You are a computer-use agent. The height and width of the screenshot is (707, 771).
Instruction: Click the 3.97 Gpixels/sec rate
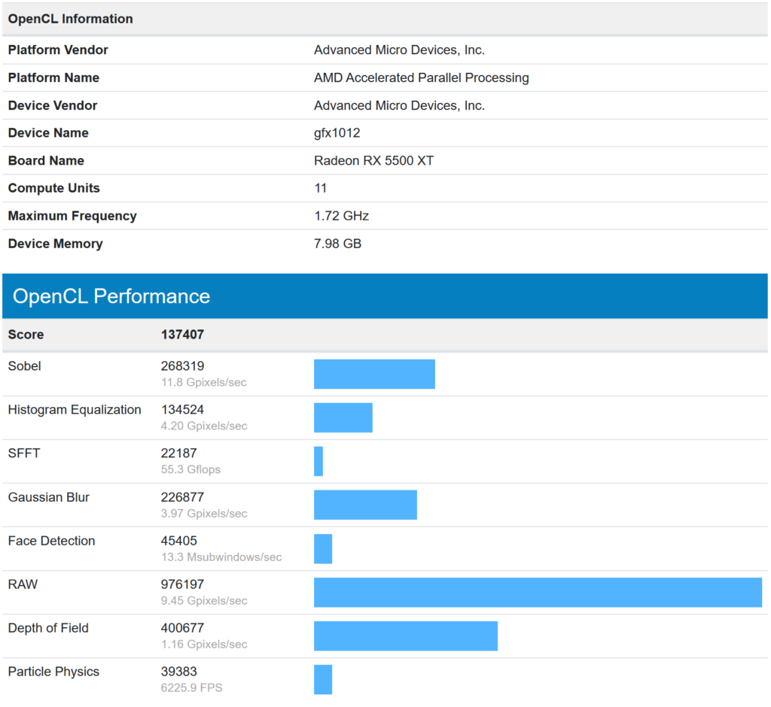pyautogui.click(x=204, y=514)
